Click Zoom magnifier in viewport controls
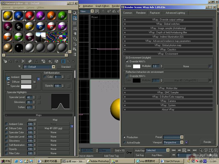The image size is (219, 164). [x=201, y=150]
